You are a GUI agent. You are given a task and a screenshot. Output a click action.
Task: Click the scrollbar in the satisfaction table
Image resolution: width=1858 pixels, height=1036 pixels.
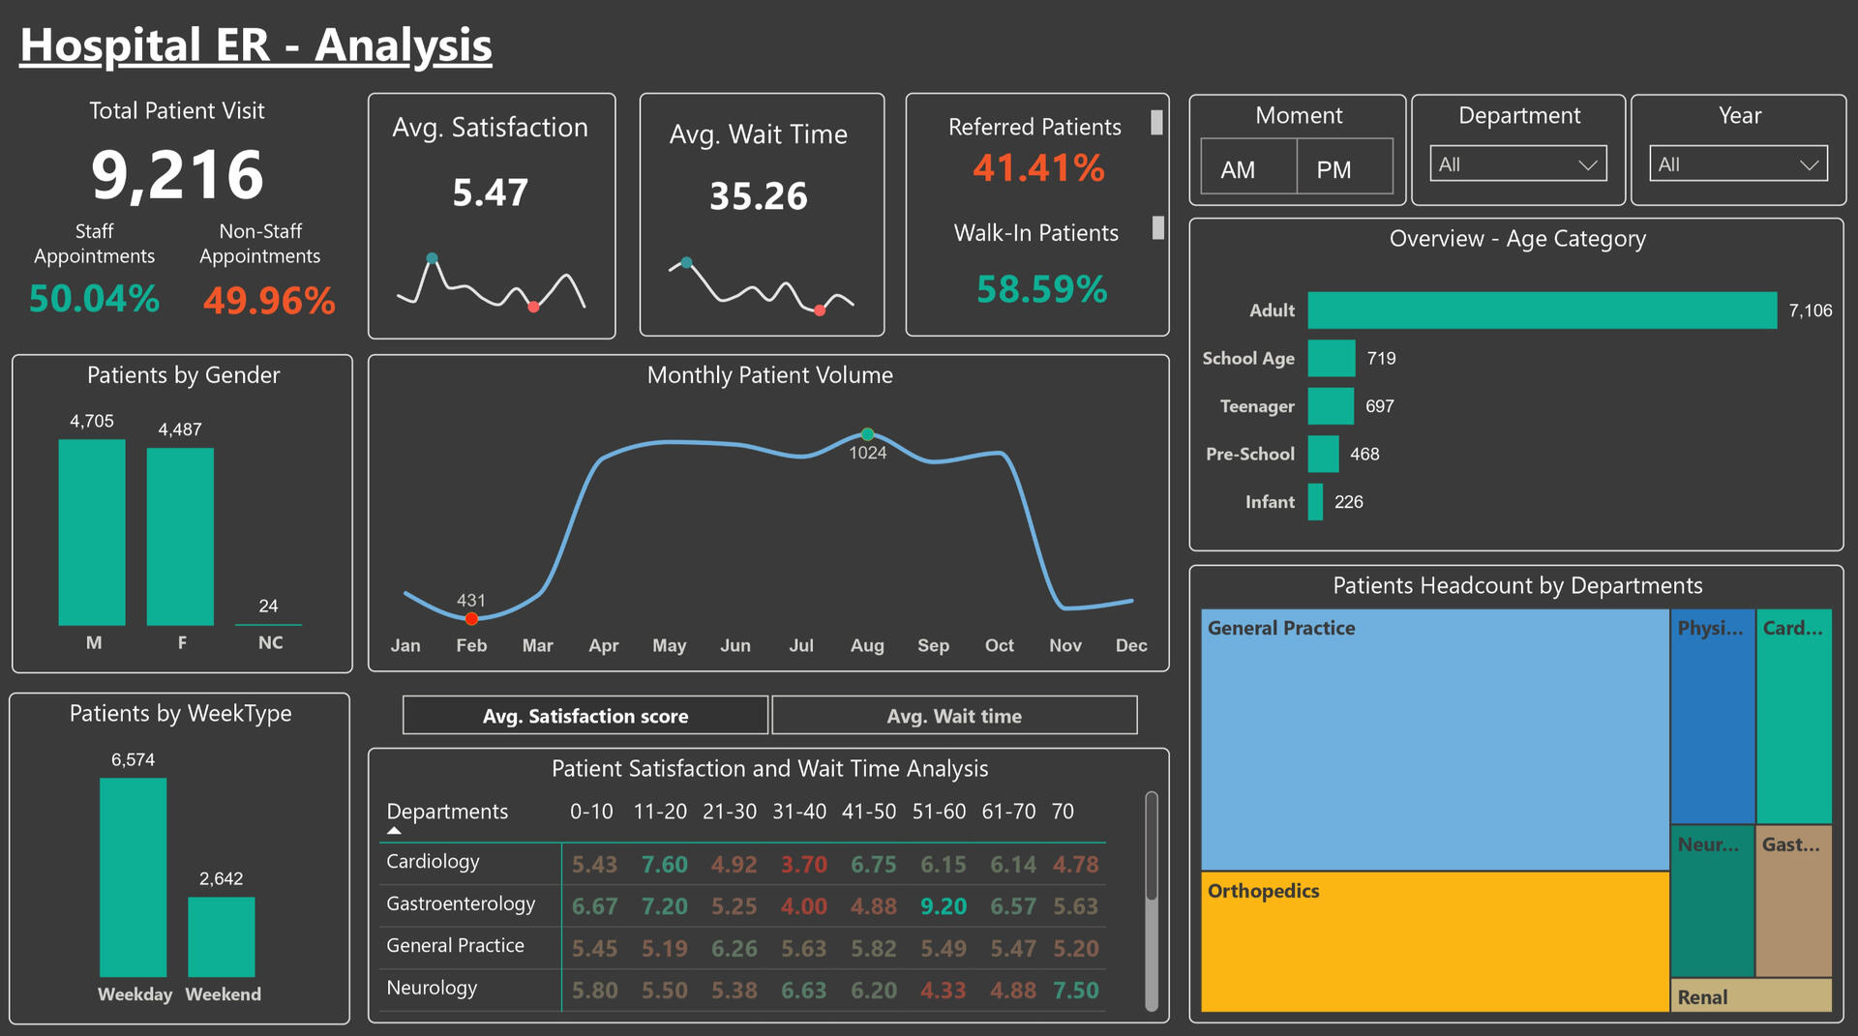1151,846
